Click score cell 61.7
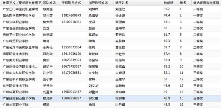This screenshot has height=108, width=221. [167, 35]
